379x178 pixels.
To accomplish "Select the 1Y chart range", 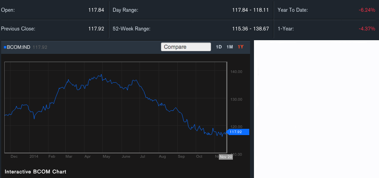I will click(241, 47).
